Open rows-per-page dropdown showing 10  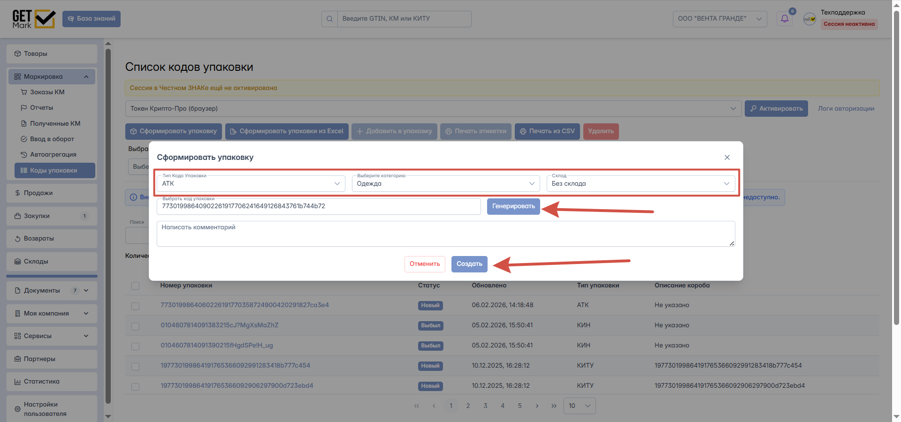[x=580, y=406]
